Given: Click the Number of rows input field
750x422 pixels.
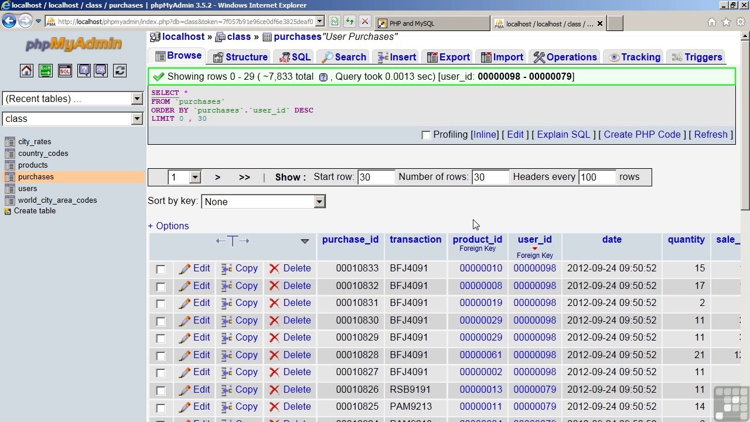Looking at the screenshot, I should tap(490, 177).
